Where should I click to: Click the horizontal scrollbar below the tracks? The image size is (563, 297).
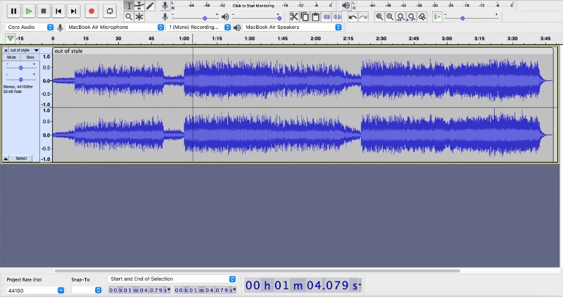coord(257,271)
